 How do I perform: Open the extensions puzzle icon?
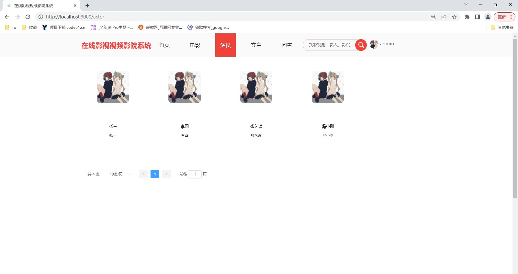467,17
